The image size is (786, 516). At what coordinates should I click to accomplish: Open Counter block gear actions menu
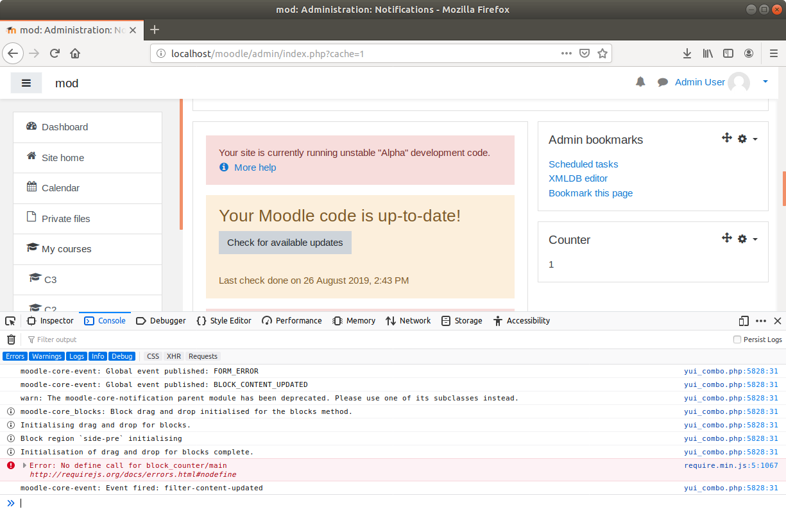[x=748, y=239]
